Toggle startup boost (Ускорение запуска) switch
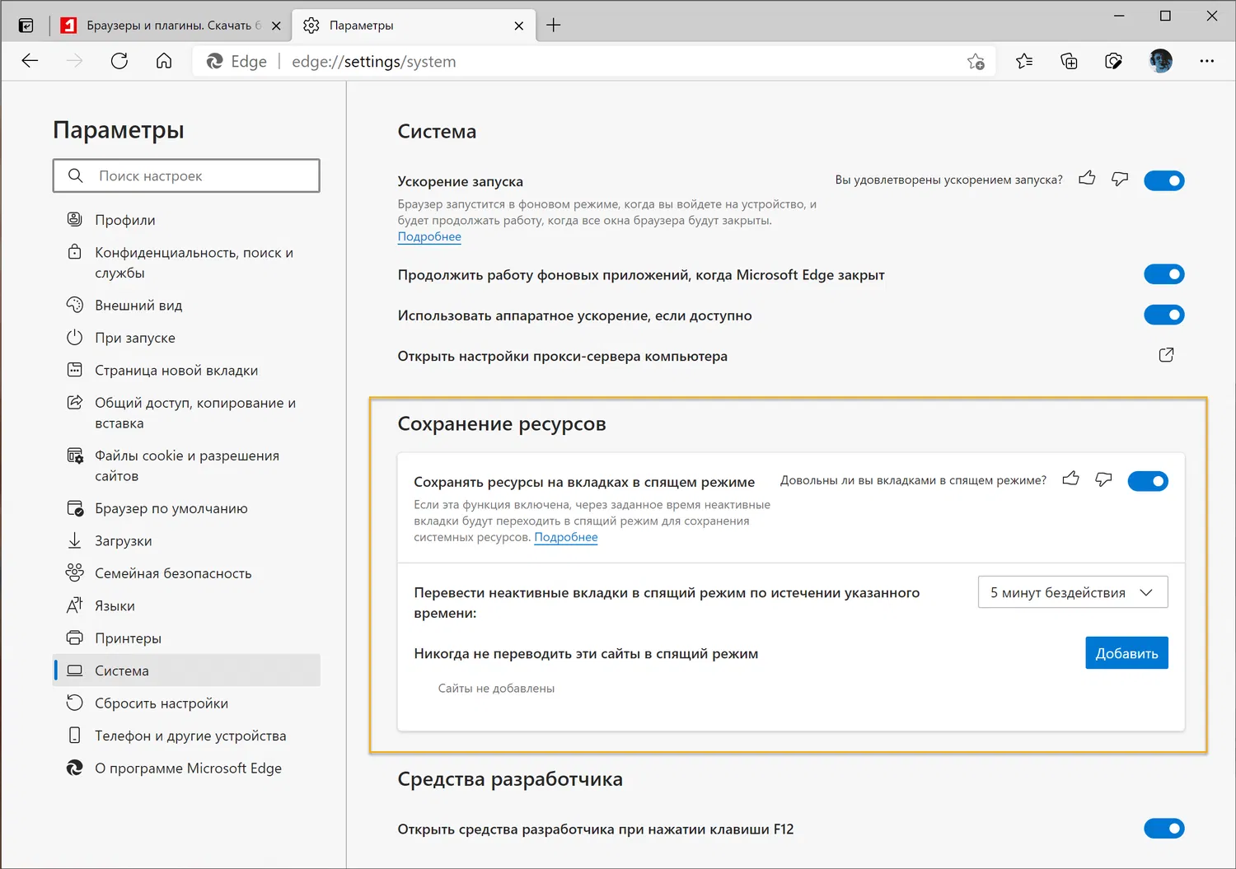The height and width of the screenshot is (869, 1236). click(1163, 180)
